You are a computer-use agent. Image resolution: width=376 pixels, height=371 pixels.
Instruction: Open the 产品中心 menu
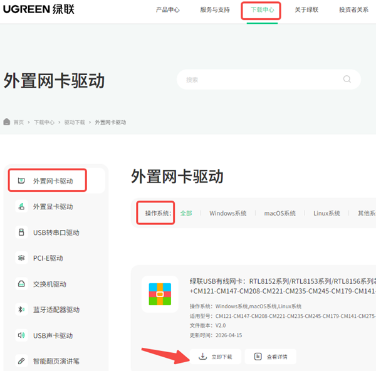point(167,10)
